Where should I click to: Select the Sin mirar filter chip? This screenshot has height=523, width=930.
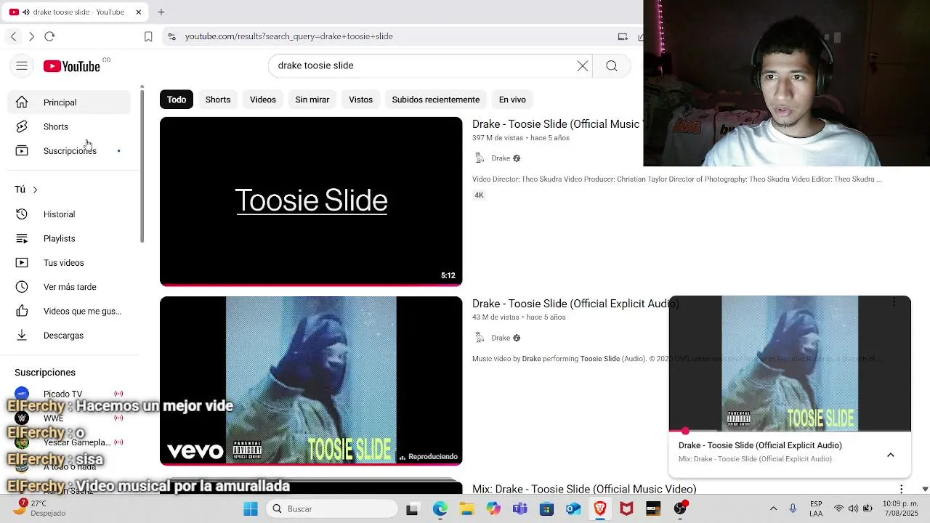tap(312, 100)
